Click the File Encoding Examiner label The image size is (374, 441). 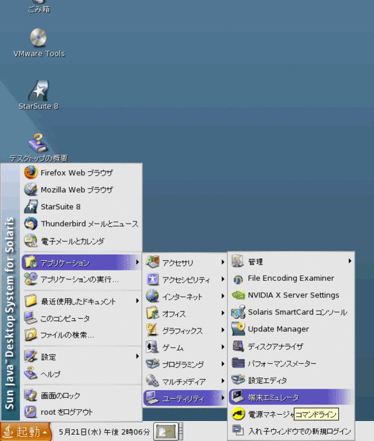(x=291, y=278)
